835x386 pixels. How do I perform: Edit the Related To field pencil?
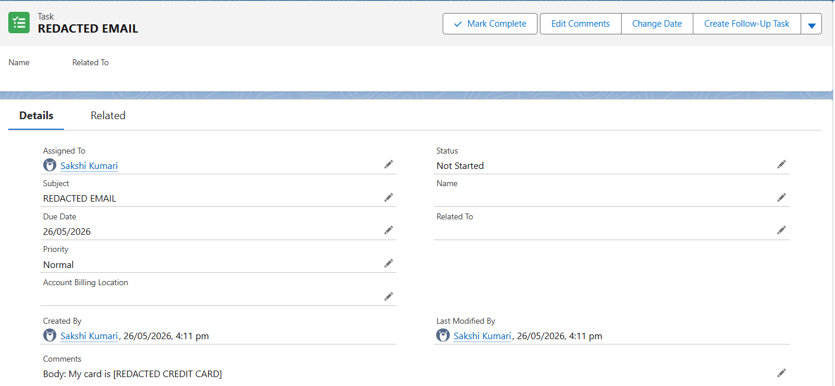point(782,230)
